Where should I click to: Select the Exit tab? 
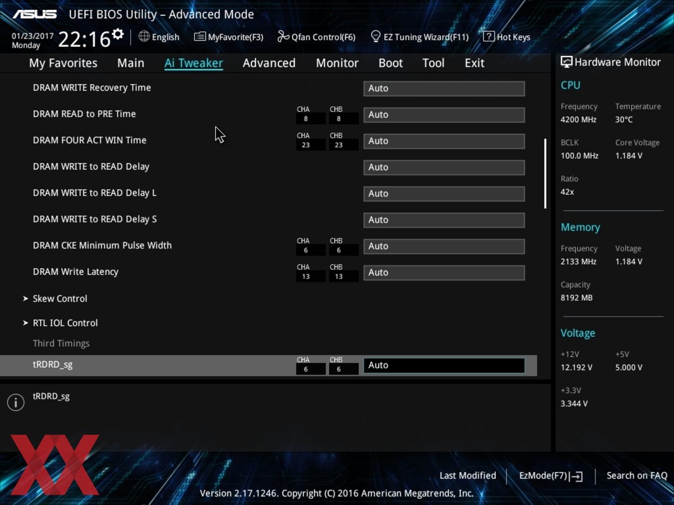[474, 63]
